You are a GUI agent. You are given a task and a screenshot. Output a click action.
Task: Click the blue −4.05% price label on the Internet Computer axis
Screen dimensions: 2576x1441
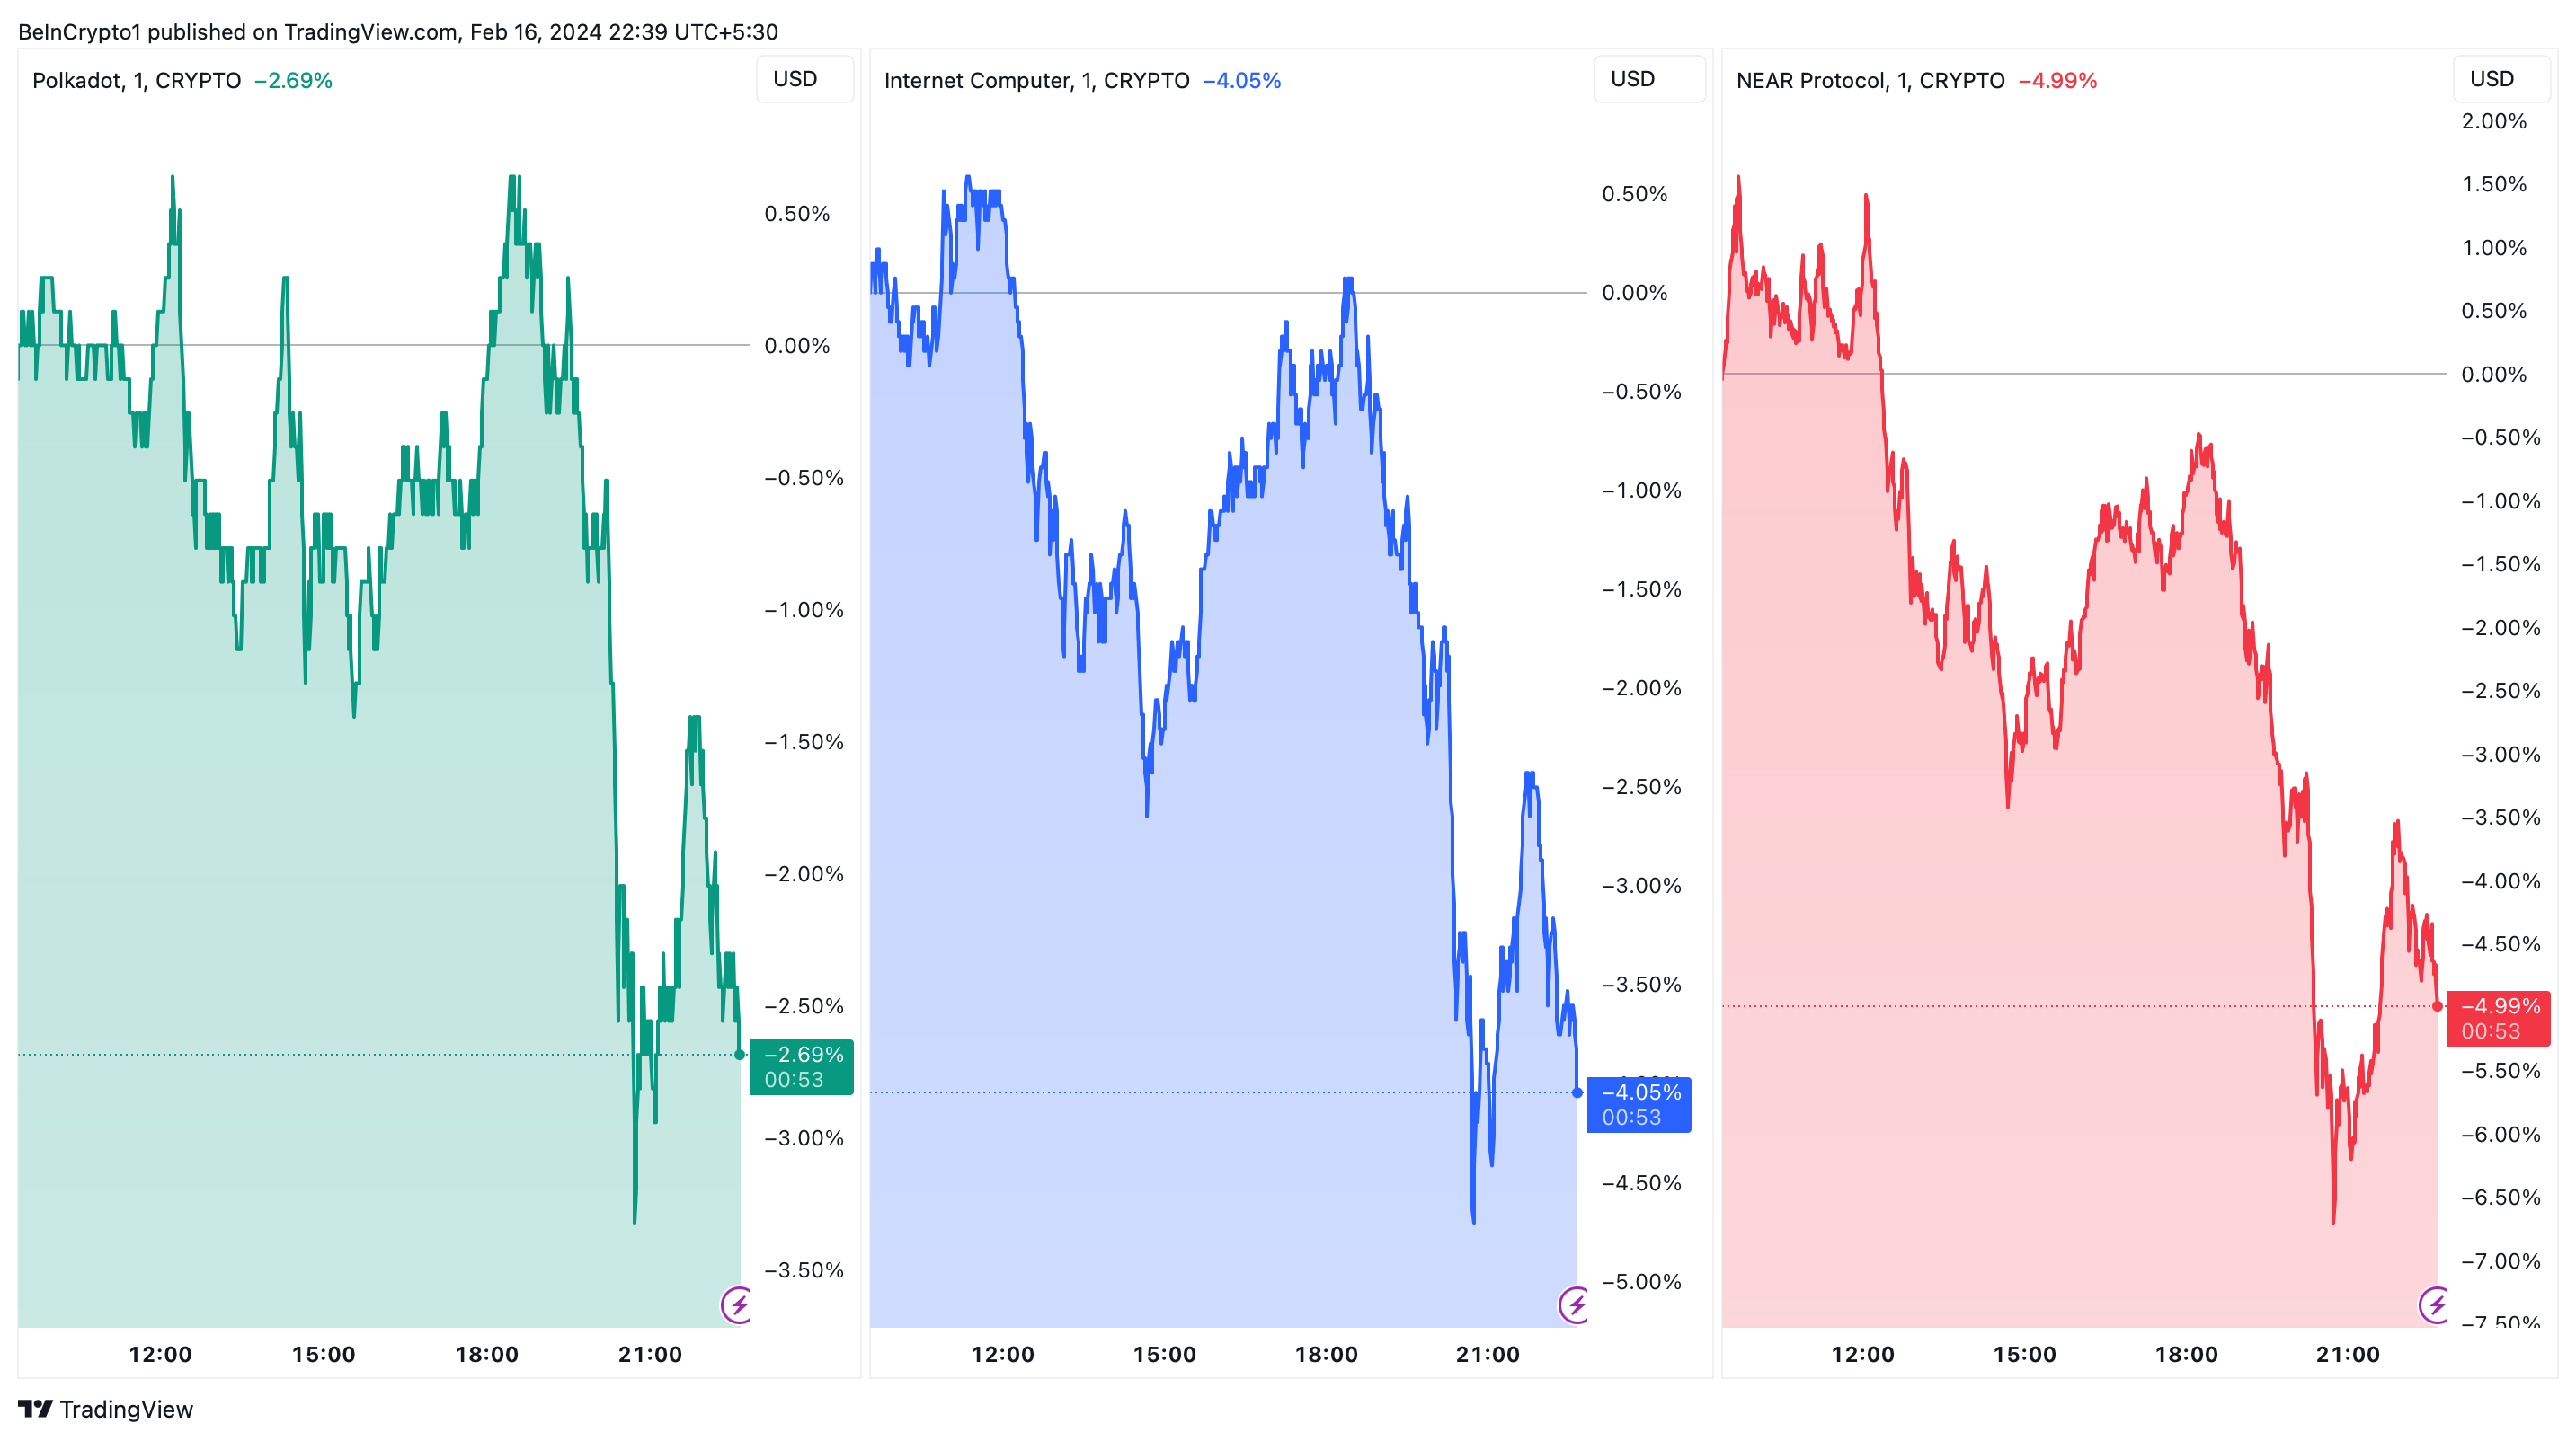pos(1639,1104)
